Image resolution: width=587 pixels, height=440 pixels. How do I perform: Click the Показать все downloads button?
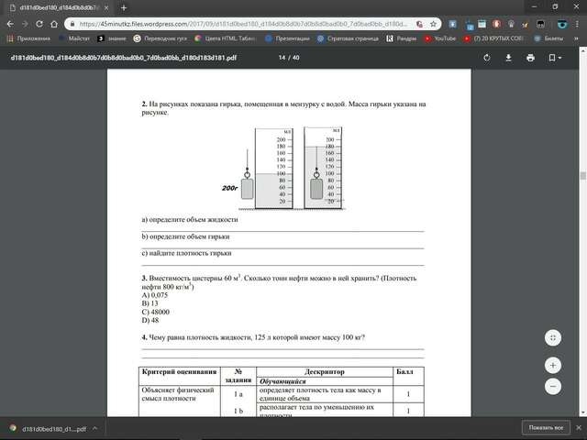coord(546,428)
